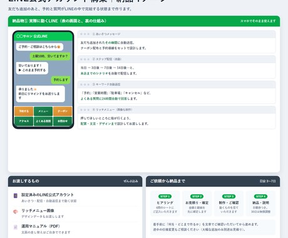
Task: Click the 文面の差し替えはご自身でできます description
Action: click(46, 232)
